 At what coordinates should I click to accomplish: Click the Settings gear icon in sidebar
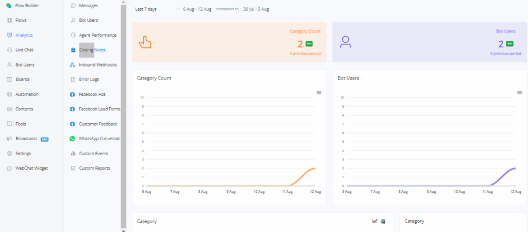pyautogui.click(x=9, y=154)
